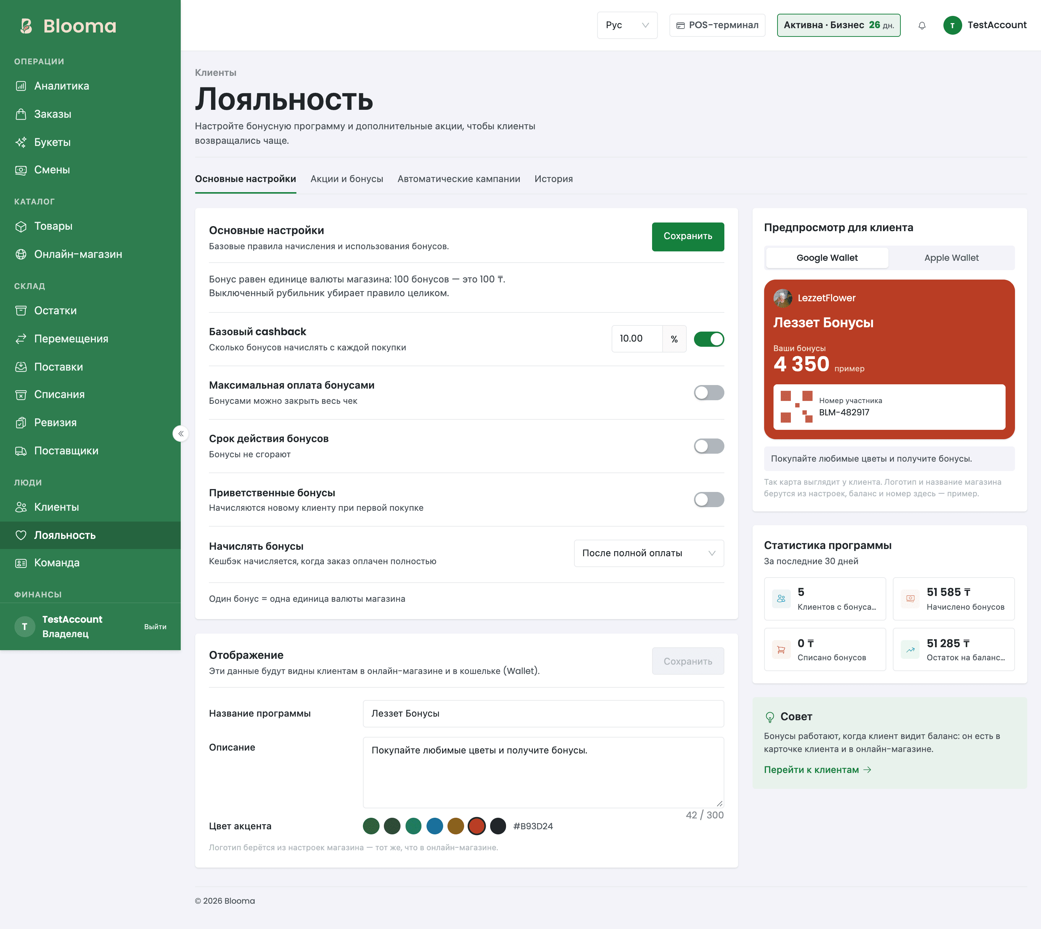Click the Описание text area
1041x929 pixels.
[543, 772]
